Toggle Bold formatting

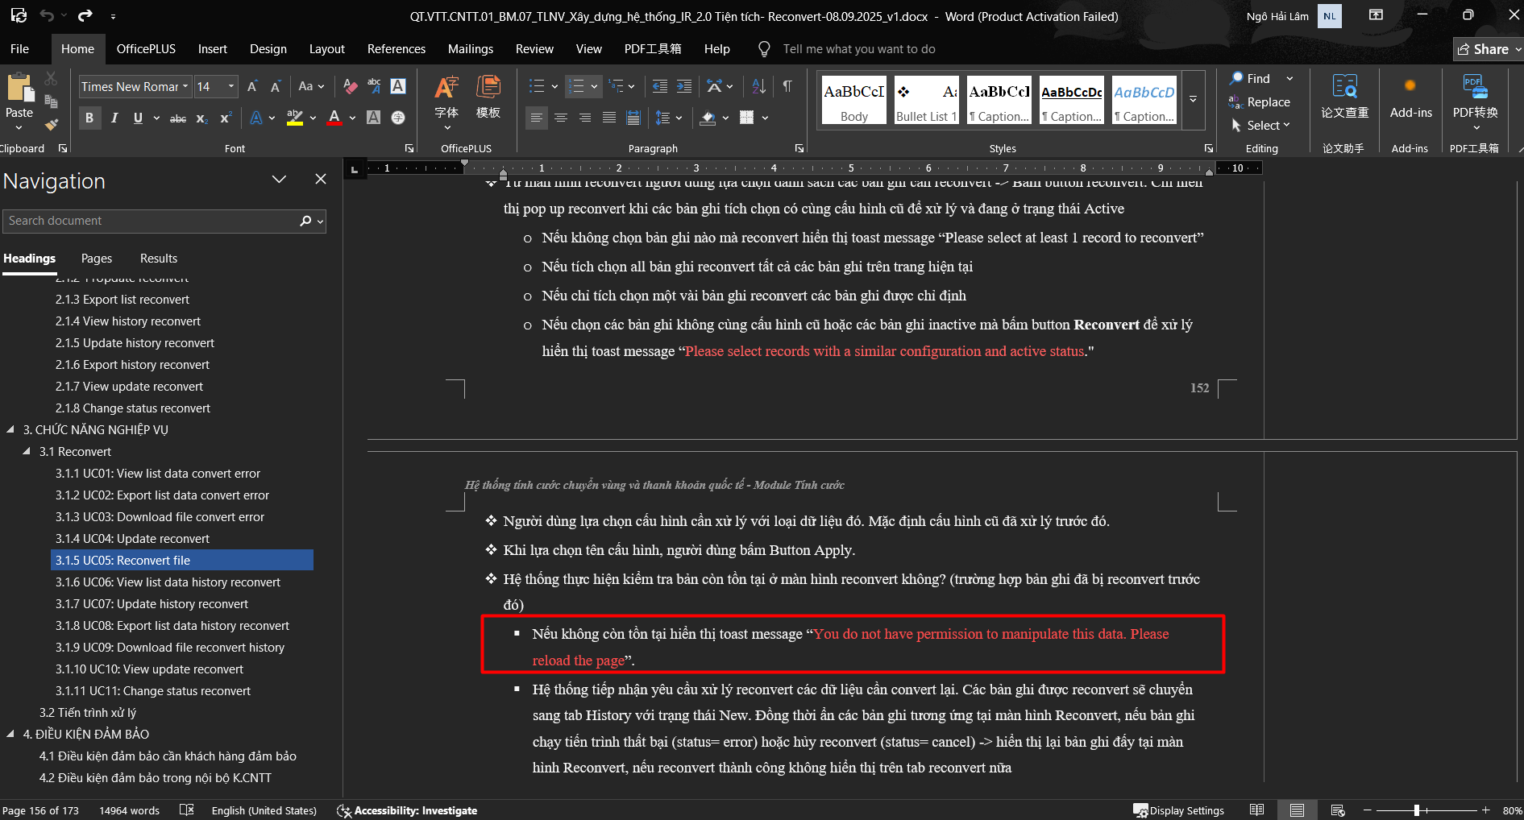coord(89,118)
